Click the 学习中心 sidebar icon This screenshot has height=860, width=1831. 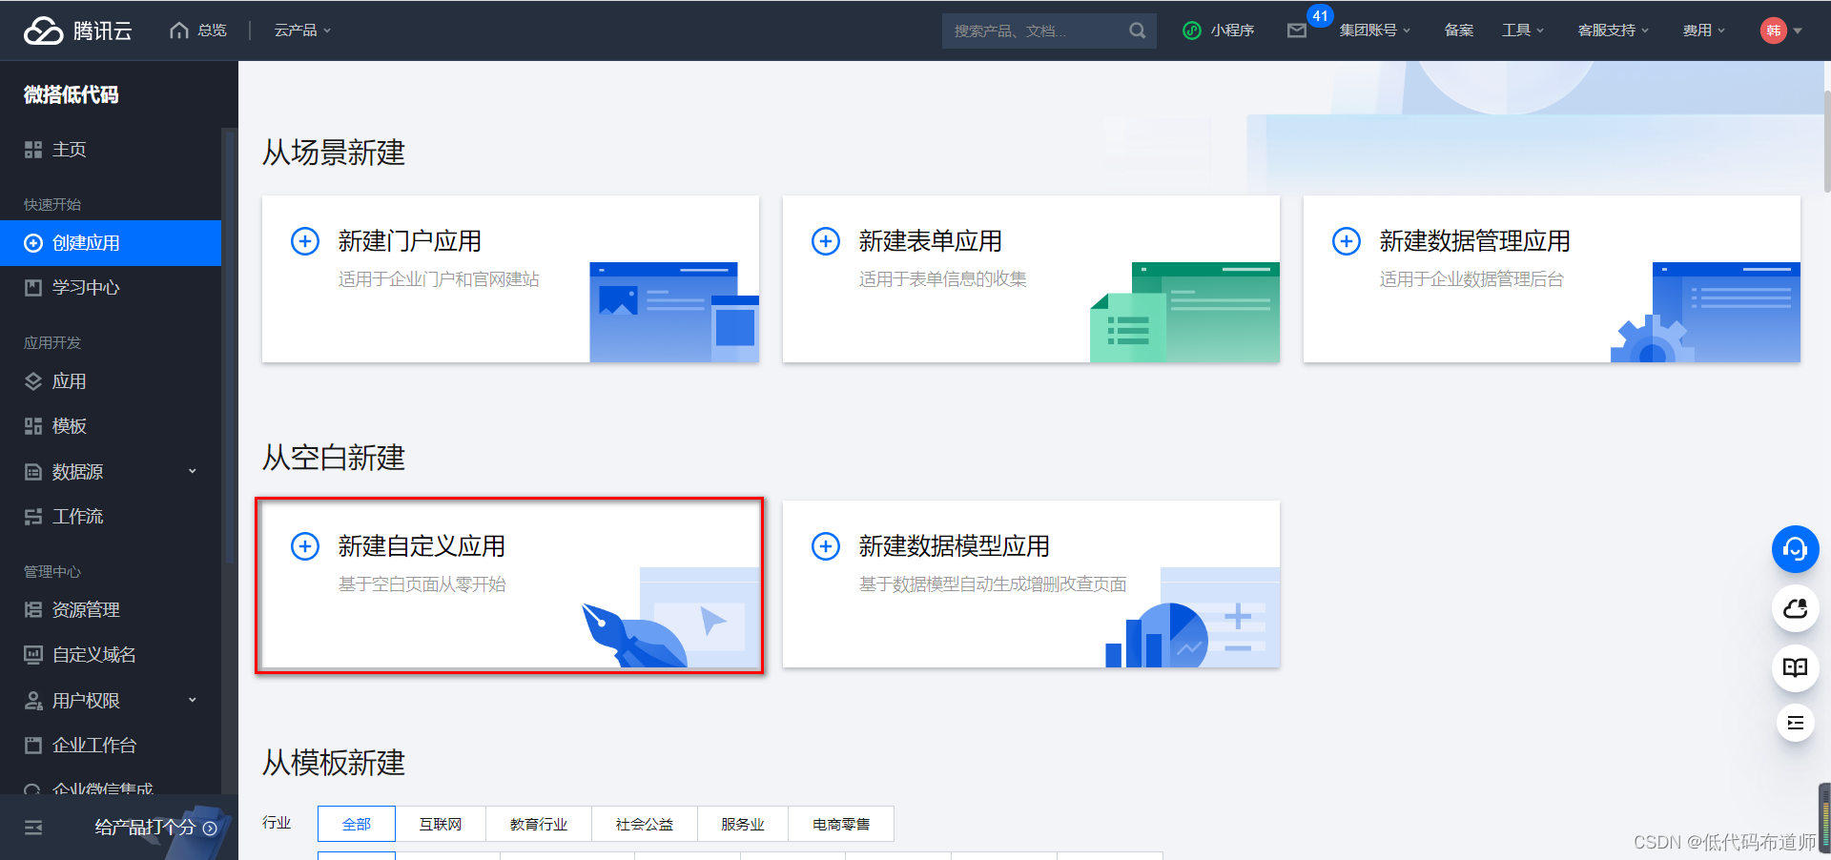click(x=33, y=287)
